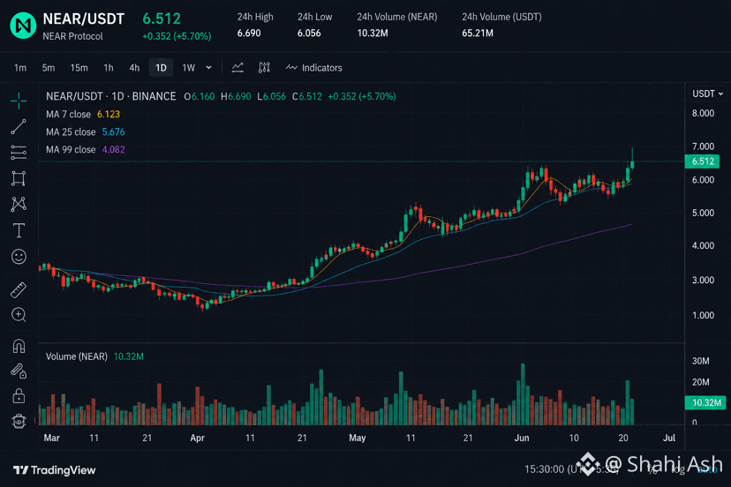Choose the XABCD pattern tool
Image resolution: width=731 pixels, height=487 pixels.
coord(19,204)
